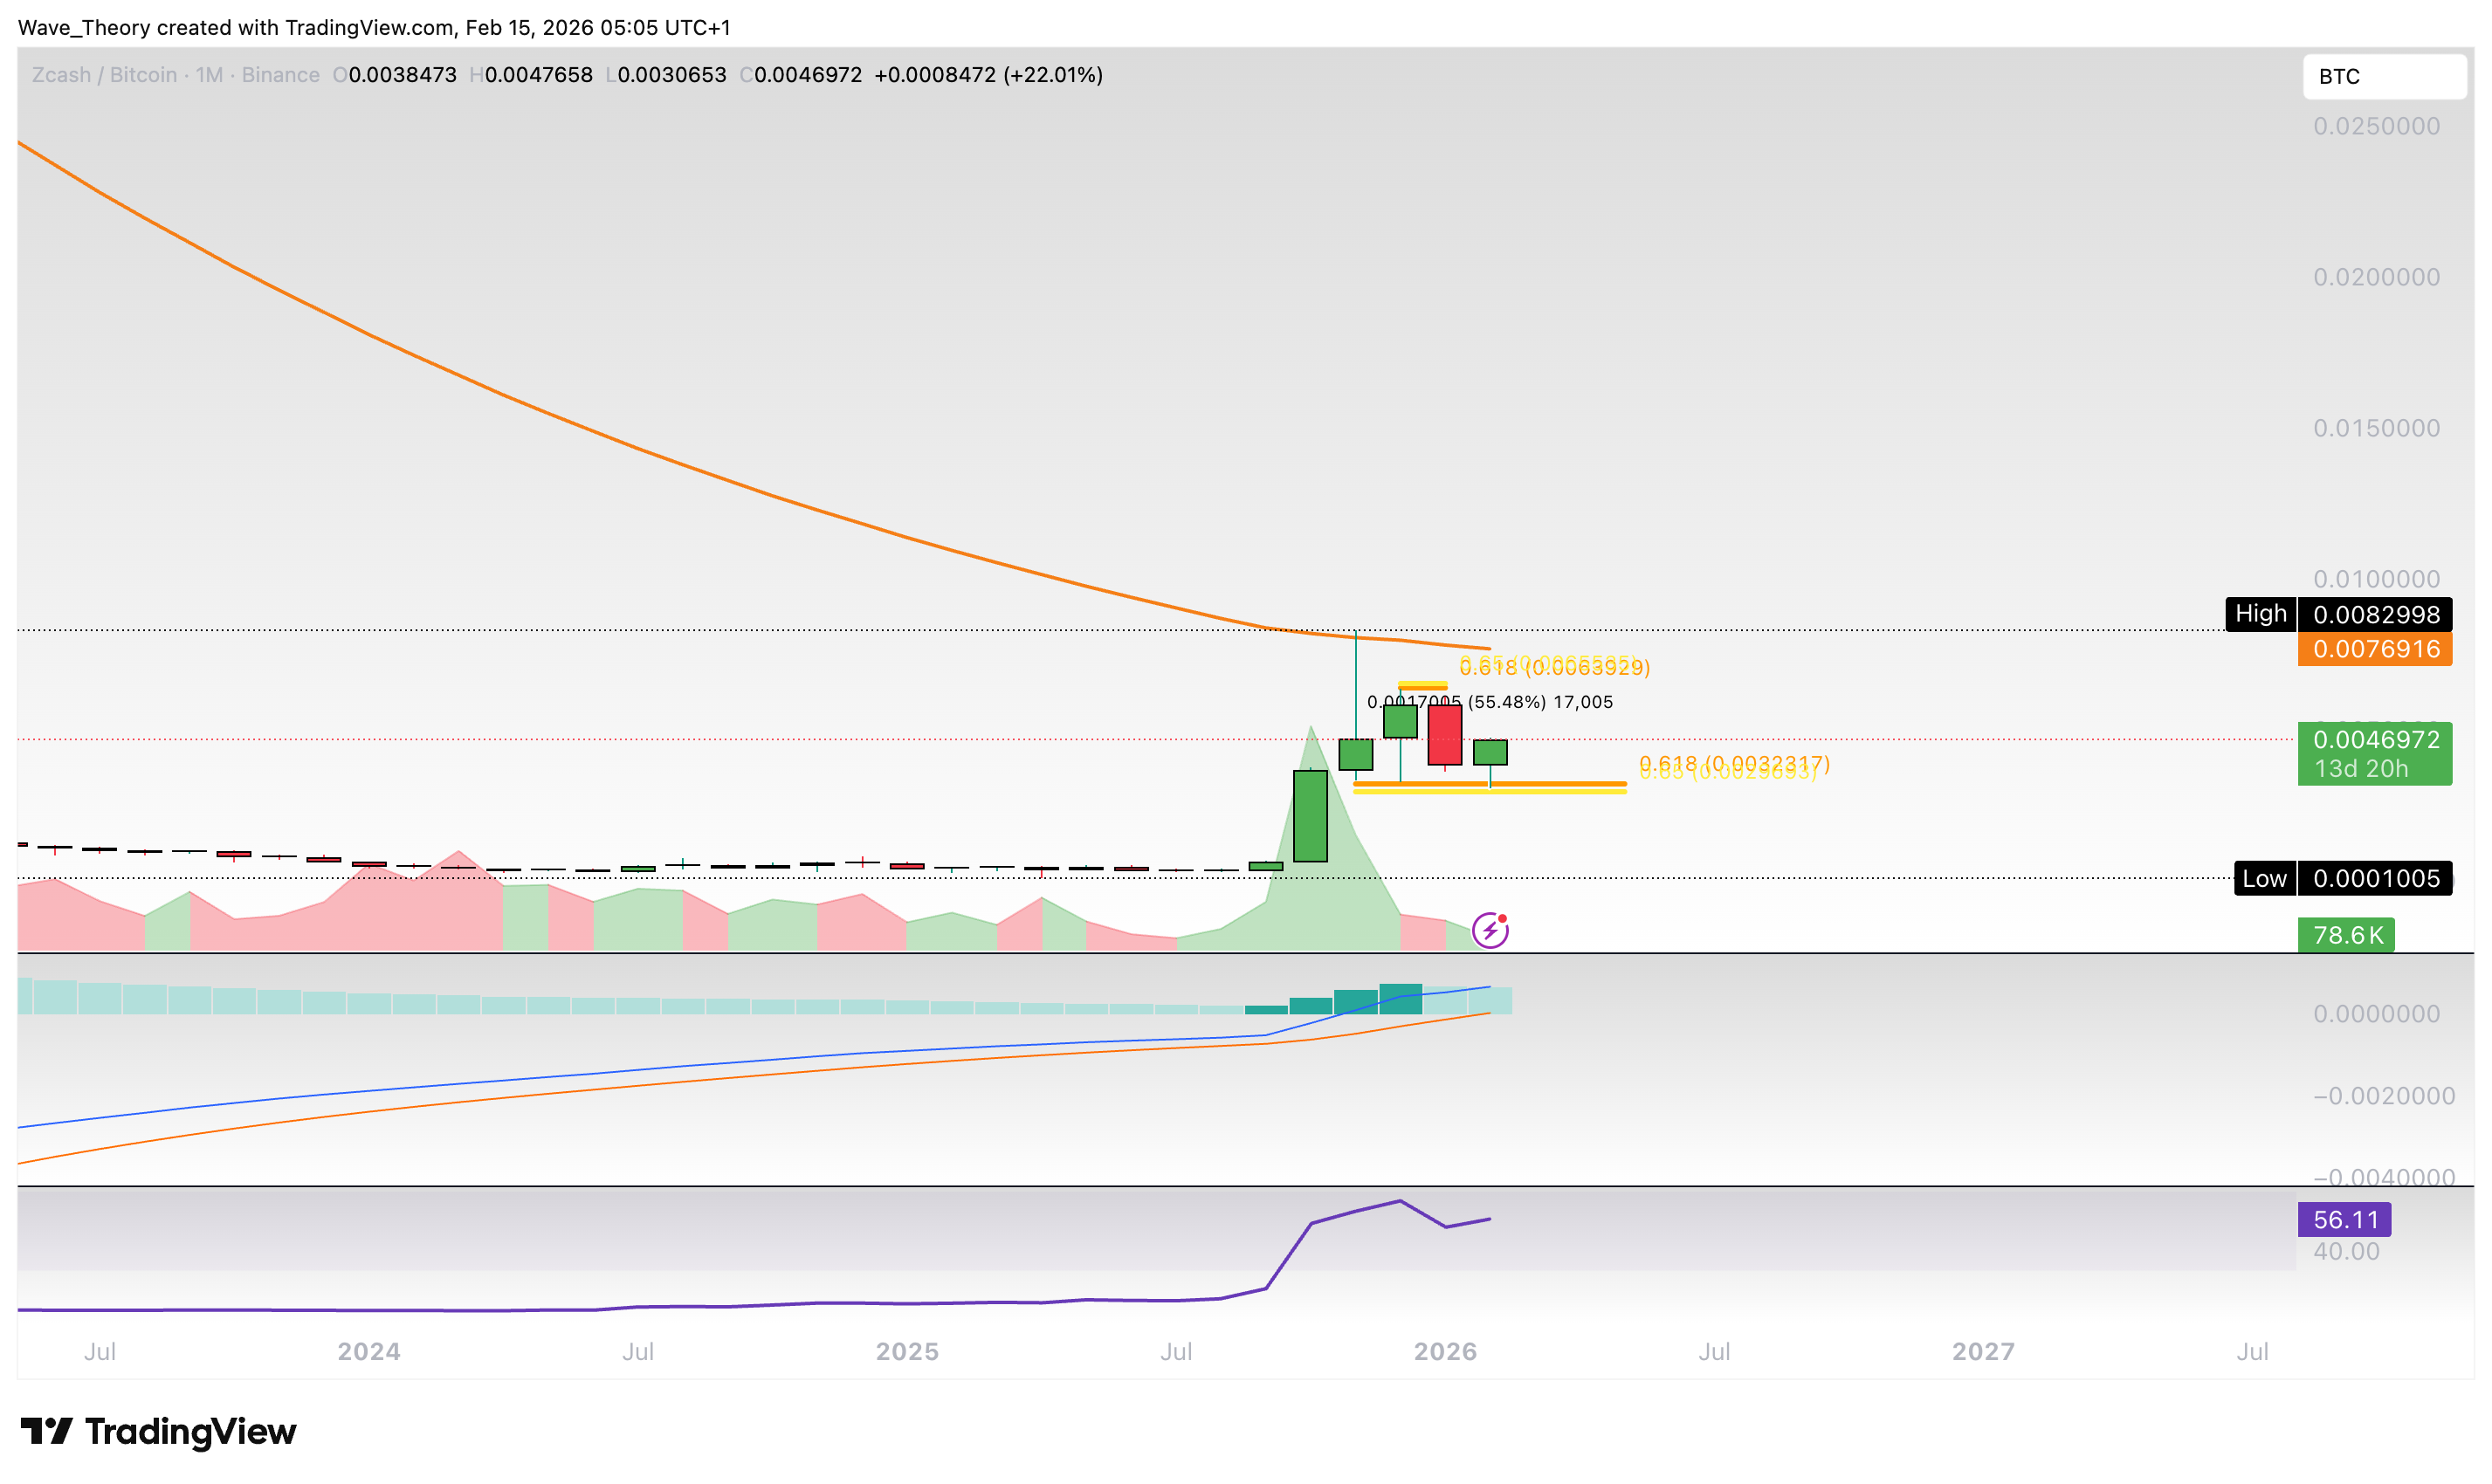Click the TradingView logo at bottom left

coord(158,1431)
